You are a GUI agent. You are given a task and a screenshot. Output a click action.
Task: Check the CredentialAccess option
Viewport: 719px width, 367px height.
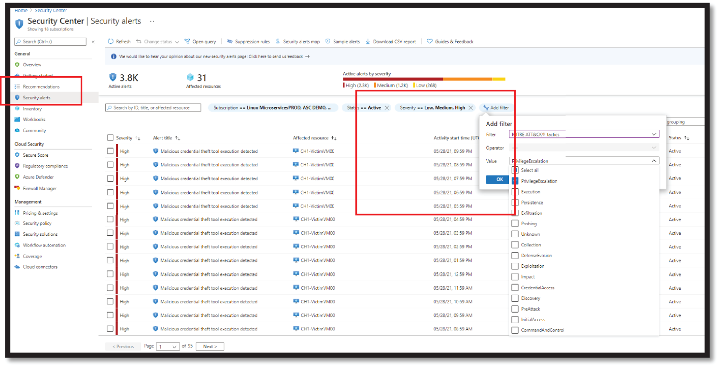pyautogui.click(x=515, y=287)
